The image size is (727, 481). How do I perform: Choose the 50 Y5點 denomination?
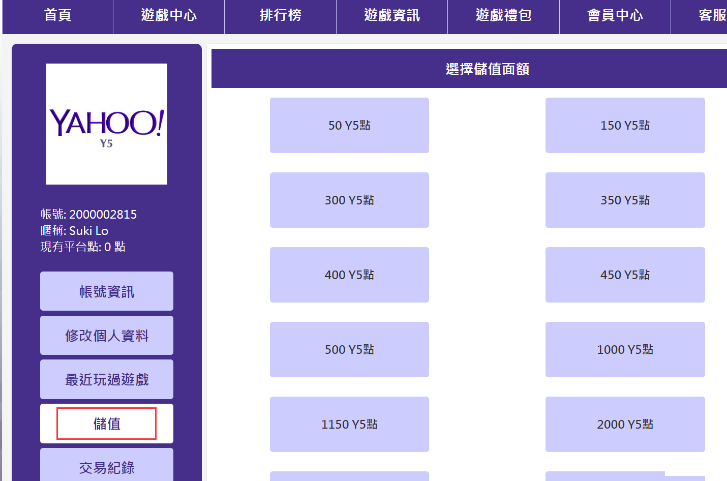point(349,125)
